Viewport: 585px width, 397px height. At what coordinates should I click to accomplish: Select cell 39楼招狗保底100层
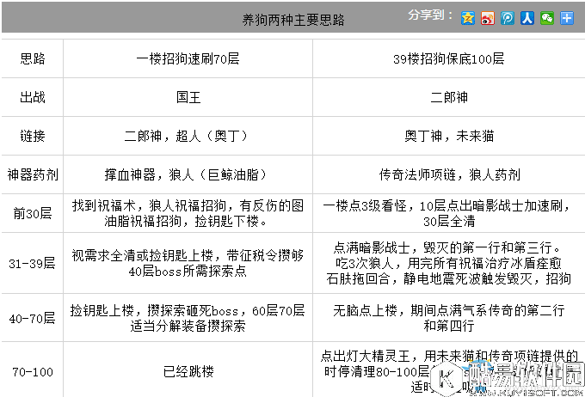[449, 58]
